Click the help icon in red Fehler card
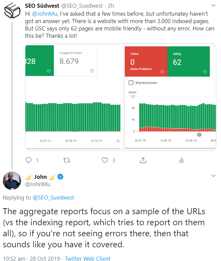221x261 pixels. [x=162, y=71]
